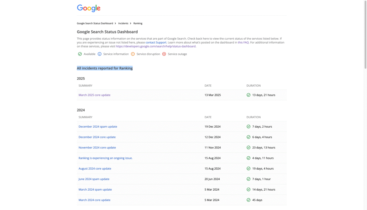
Task: Click the orange Service disruption icon
Action: [133, 54]
